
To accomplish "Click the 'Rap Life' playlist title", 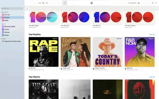I will [x=33, y=68].
